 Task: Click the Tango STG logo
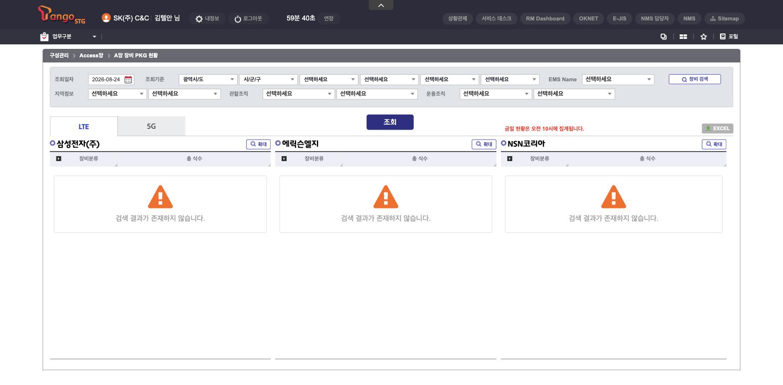(61, 15)
